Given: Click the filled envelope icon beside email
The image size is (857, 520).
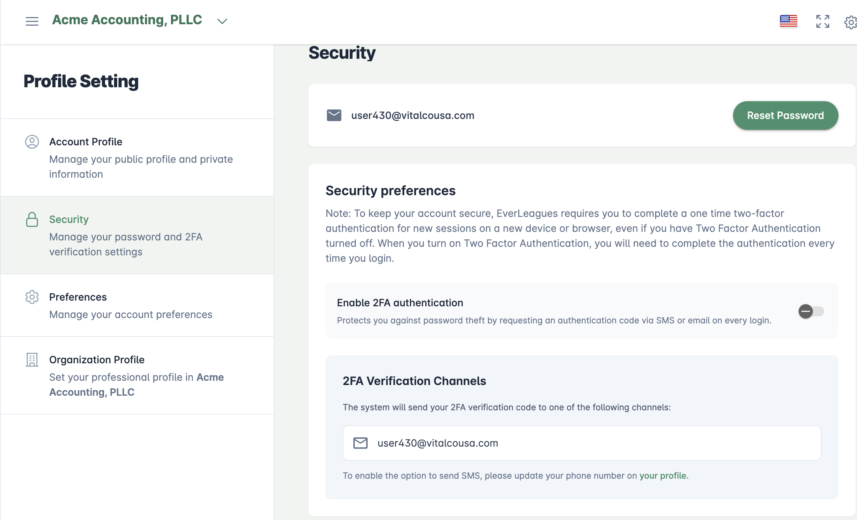Looking at the screenshot, I should click(x=334, y=115).
